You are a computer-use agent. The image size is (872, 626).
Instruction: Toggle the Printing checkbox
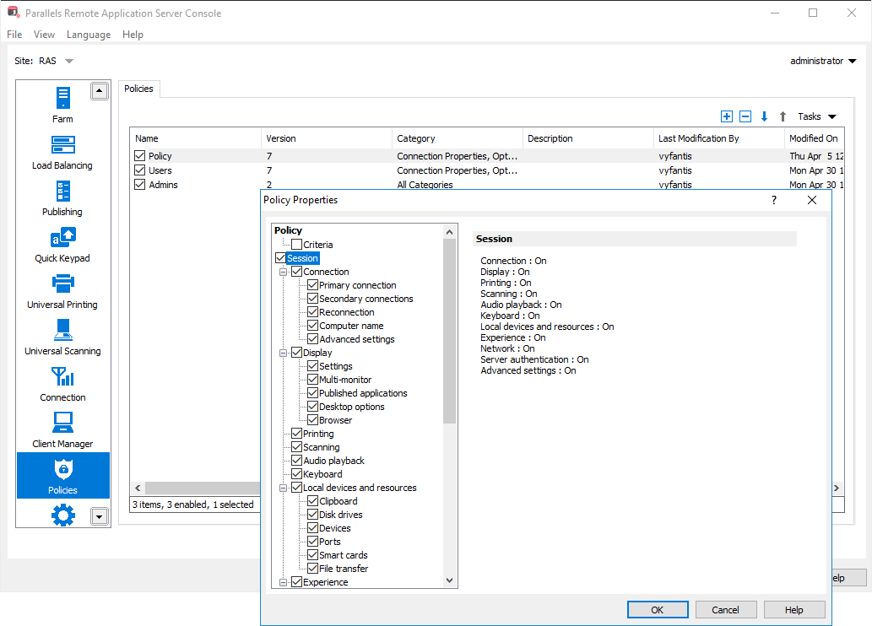point(297,434)
